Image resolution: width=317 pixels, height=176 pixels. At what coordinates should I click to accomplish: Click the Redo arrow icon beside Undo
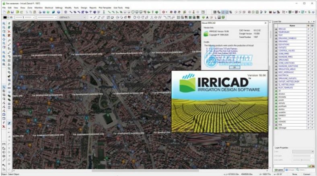(21, 12)
